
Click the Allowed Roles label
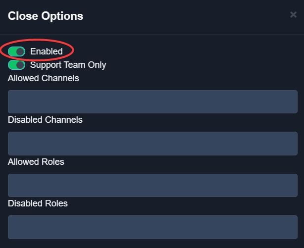coord(36,162)
